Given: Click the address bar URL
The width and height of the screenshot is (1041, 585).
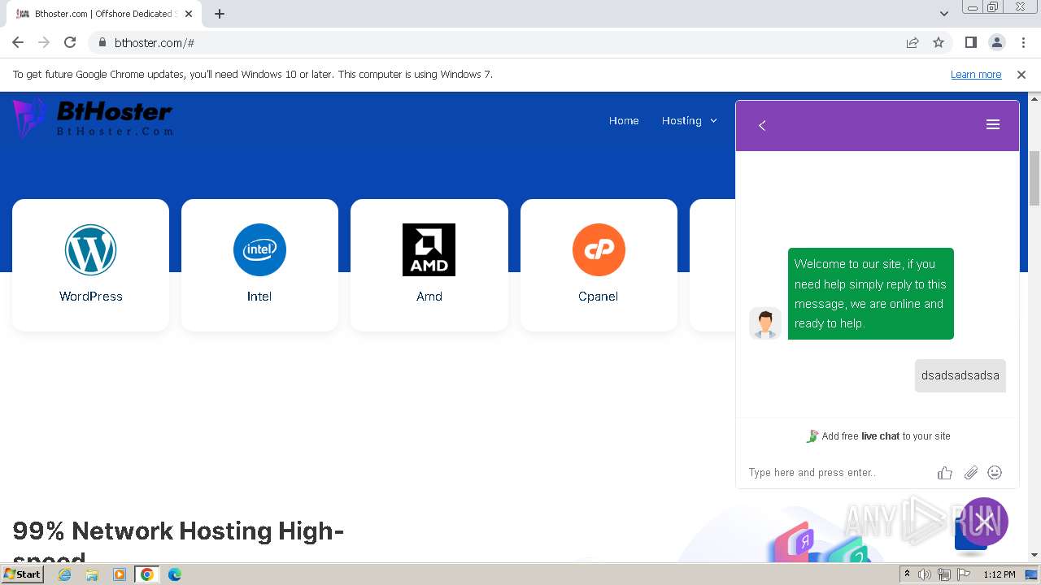Looking at the screenshot, I should click(x=155, y=42).
